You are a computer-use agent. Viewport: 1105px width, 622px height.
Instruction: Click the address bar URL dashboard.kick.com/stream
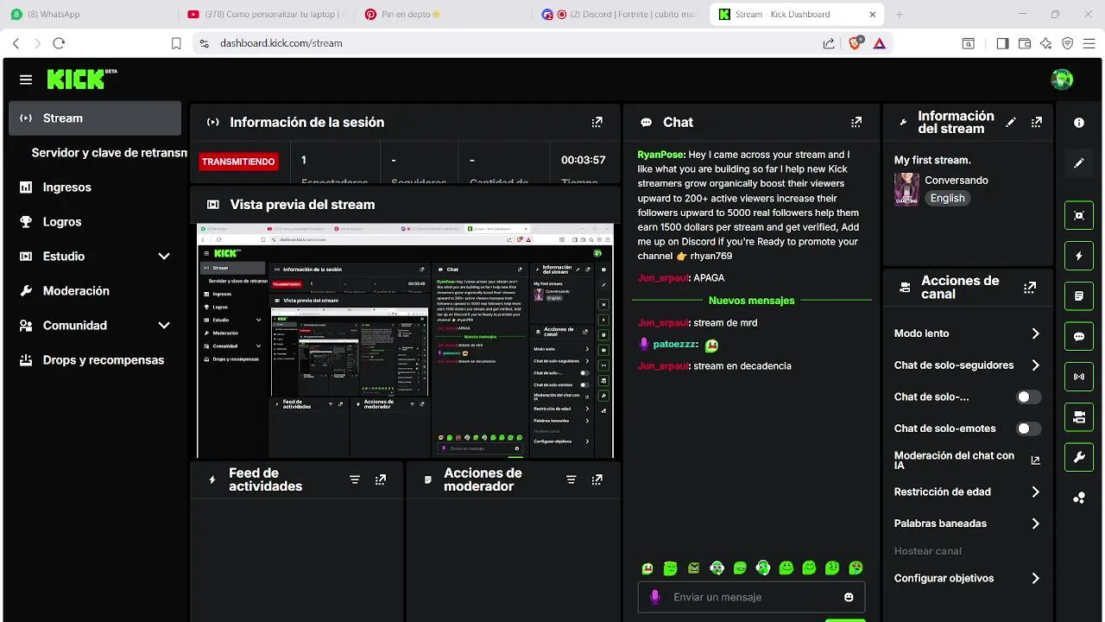281,43
